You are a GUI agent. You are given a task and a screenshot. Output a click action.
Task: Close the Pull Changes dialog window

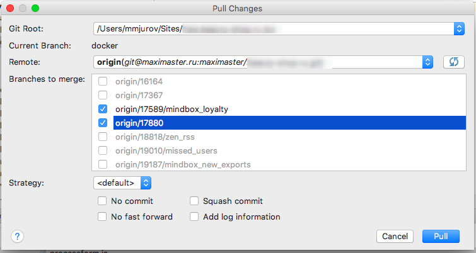(x=12, y=9)
